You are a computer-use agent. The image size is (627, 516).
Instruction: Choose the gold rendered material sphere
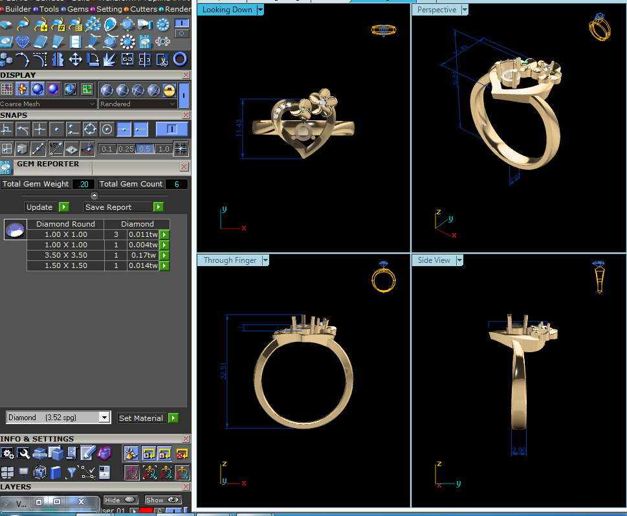169,91
